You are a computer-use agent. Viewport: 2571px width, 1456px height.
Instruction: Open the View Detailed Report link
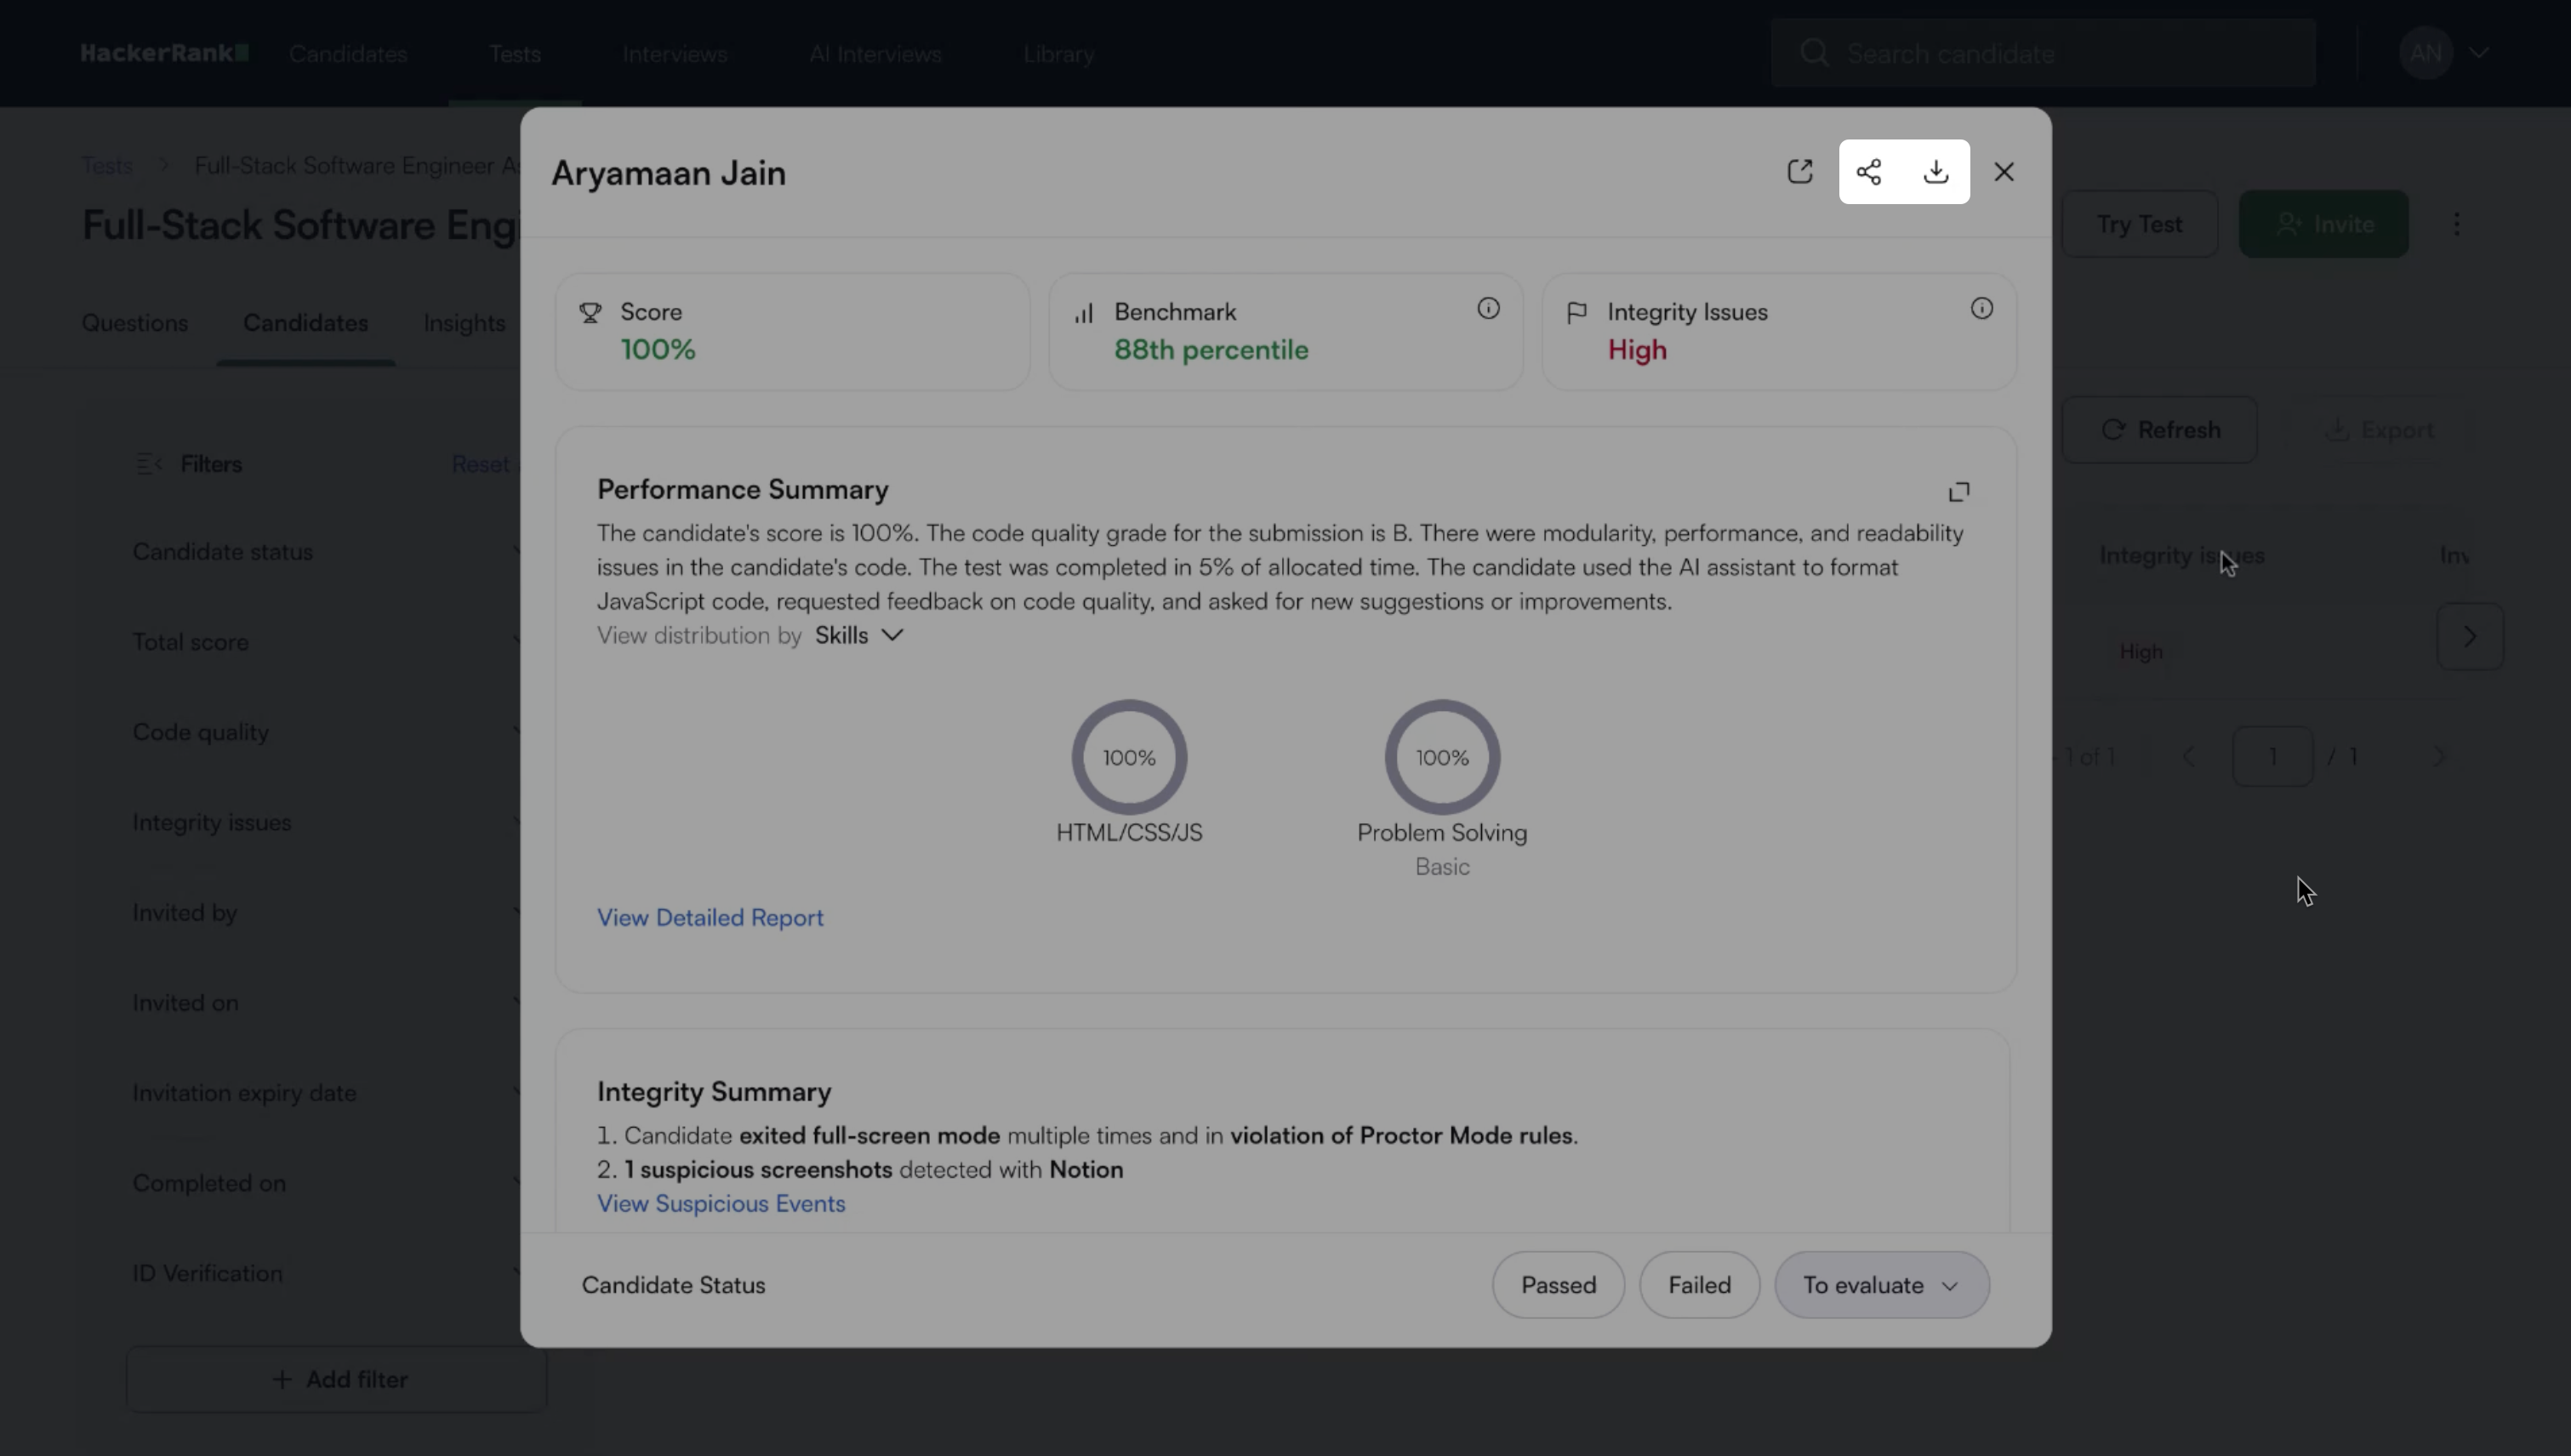point(710,918)
